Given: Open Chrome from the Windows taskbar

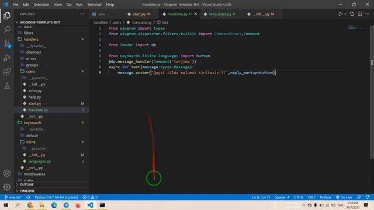Looking at the screenshot, I should point(30,205).
